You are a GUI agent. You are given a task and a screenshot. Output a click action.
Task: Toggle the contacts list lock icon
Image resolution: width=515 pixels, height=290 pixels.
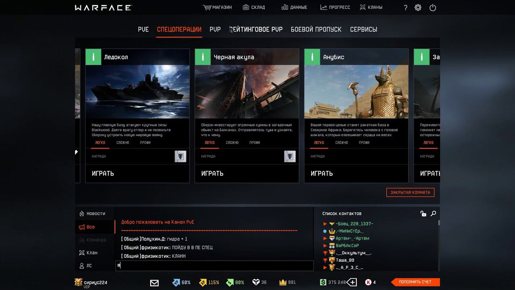click(423, 214)
